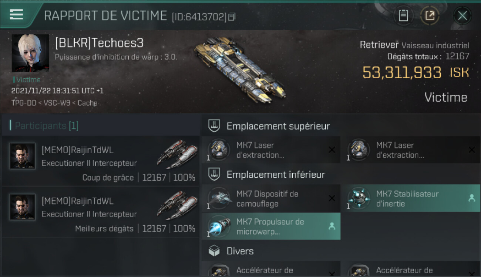Select MK7 Propulseur de microwarp module
The height and width of the screenshot is (277, 481).
click(271, 226)
